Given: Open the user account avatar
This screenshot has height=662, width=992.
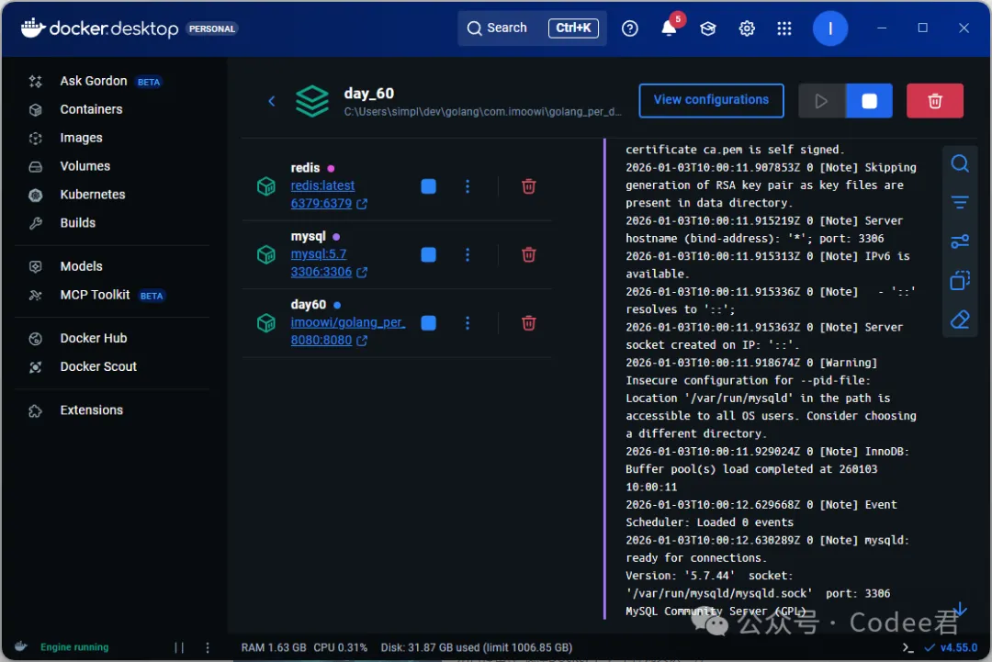Looking at the screenshot, I should (x=830, y=28).
